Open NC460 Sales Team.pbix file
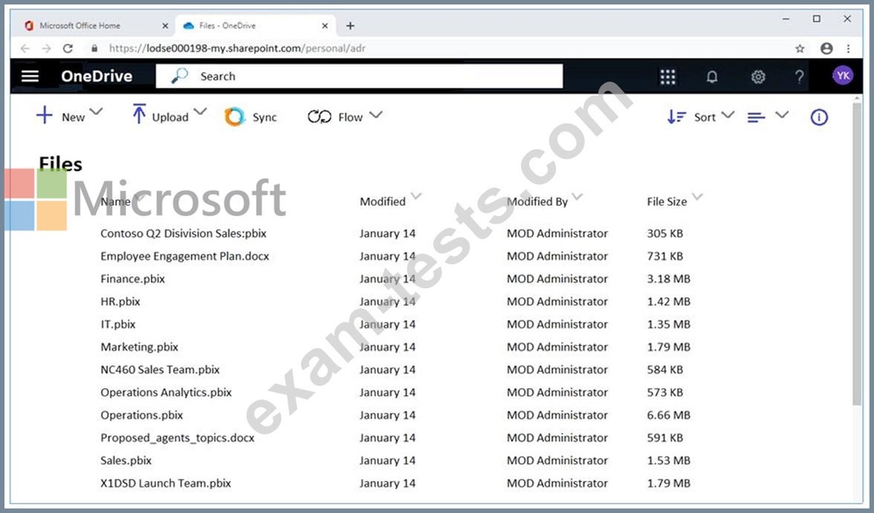Screen dimensions: 874x513 pyautogui.click(x=160, y=369)
